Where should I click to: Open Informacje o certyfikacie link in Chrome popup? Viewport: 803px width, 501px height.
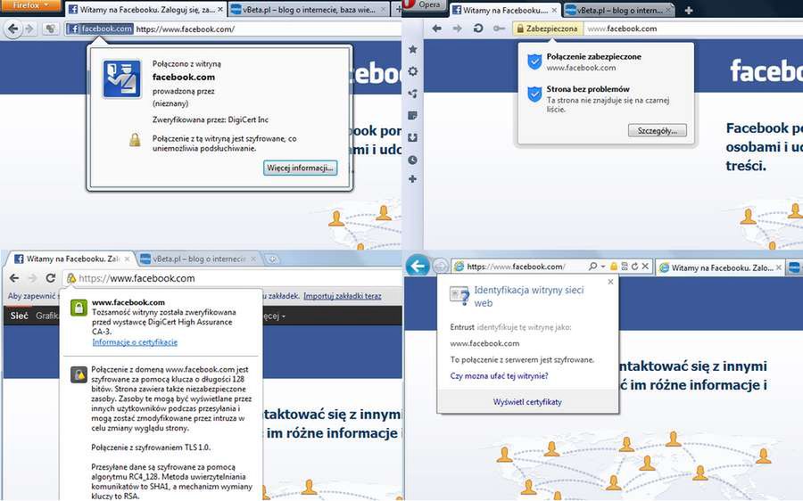[x=135, y=341]
